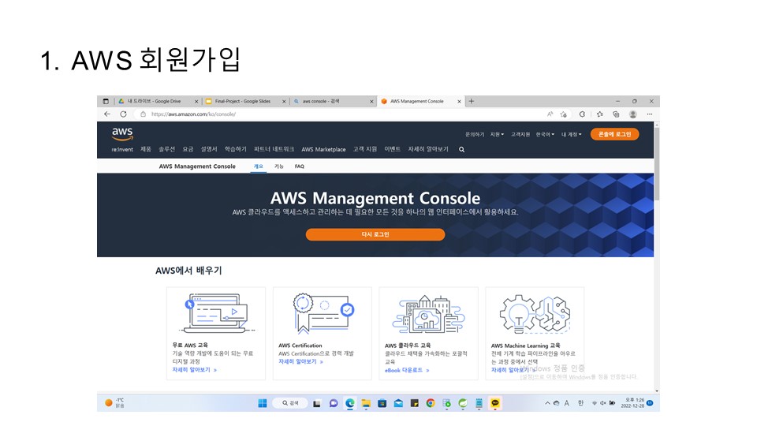Click the browser address bar URL

194,114
